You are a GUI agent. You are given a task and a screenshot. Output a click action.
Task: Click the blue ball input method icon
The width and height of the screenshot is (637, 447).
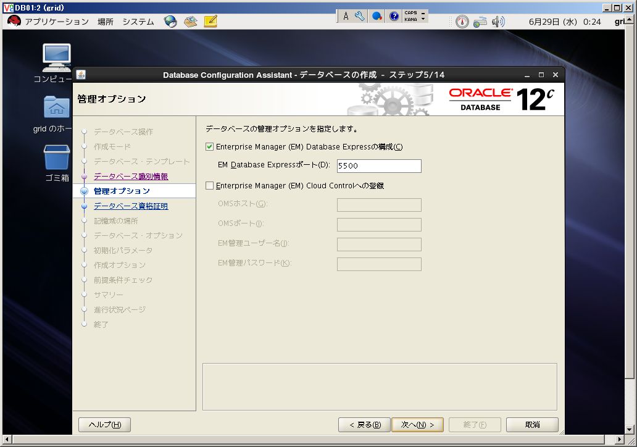[x=377, y=16]
